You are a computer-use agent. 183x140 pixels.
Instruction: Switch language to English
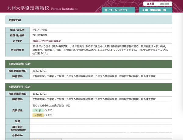[164, 4]
